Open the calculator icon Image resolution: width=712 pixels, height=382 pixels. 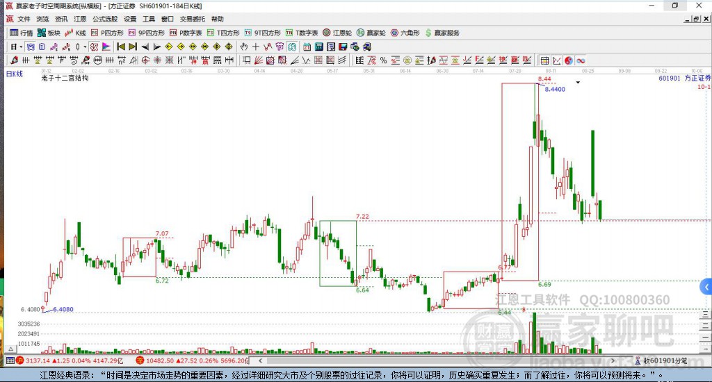[318, 47]
